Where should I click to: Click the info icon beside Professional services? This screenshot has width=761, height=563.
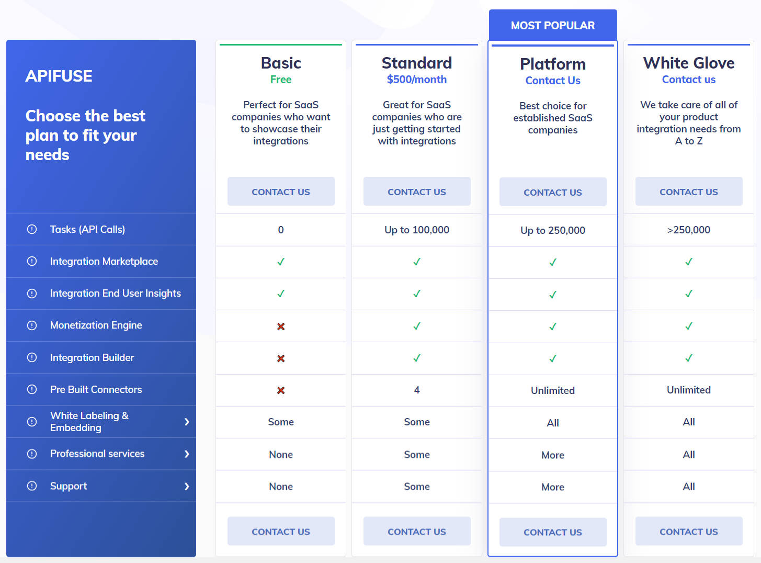pos(32,454)
